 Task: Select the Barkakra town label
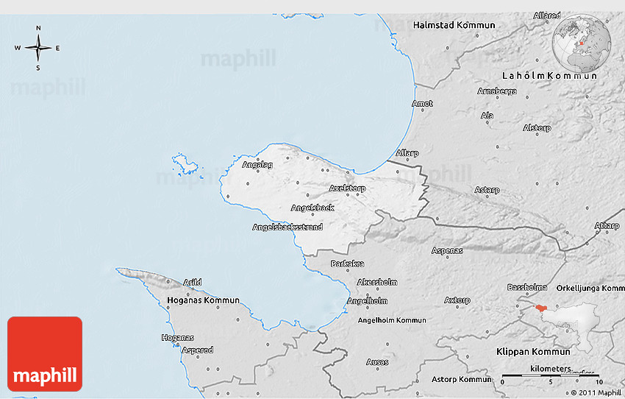point(347,264)
